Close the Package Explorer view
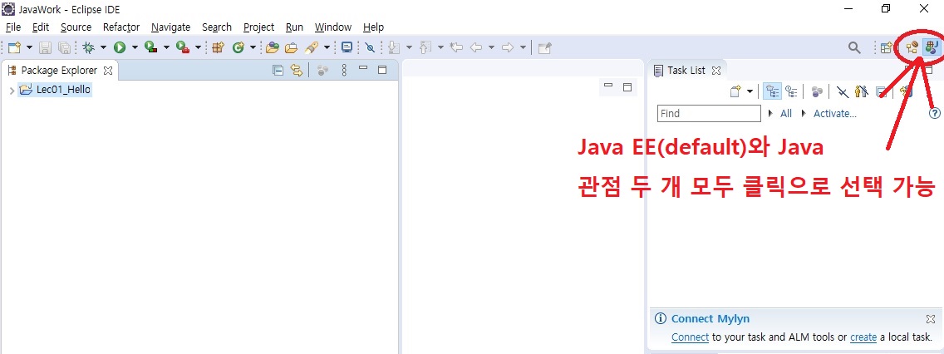Viewport: 944px width, 354px height. tap(108, 71)
